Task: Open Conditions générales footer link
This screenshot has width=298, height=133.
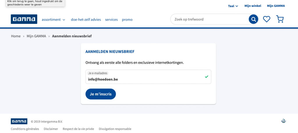Action: pyautogui.click(x=25, y=129)
